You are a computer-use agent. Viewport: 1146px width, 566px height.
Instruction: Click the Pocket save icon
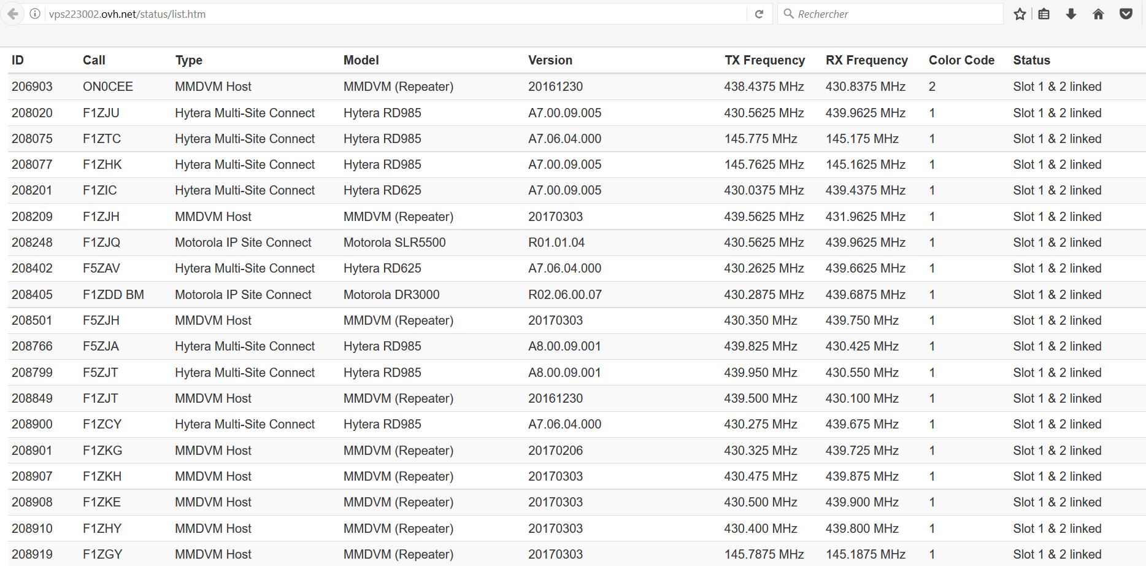point(1126,14)
